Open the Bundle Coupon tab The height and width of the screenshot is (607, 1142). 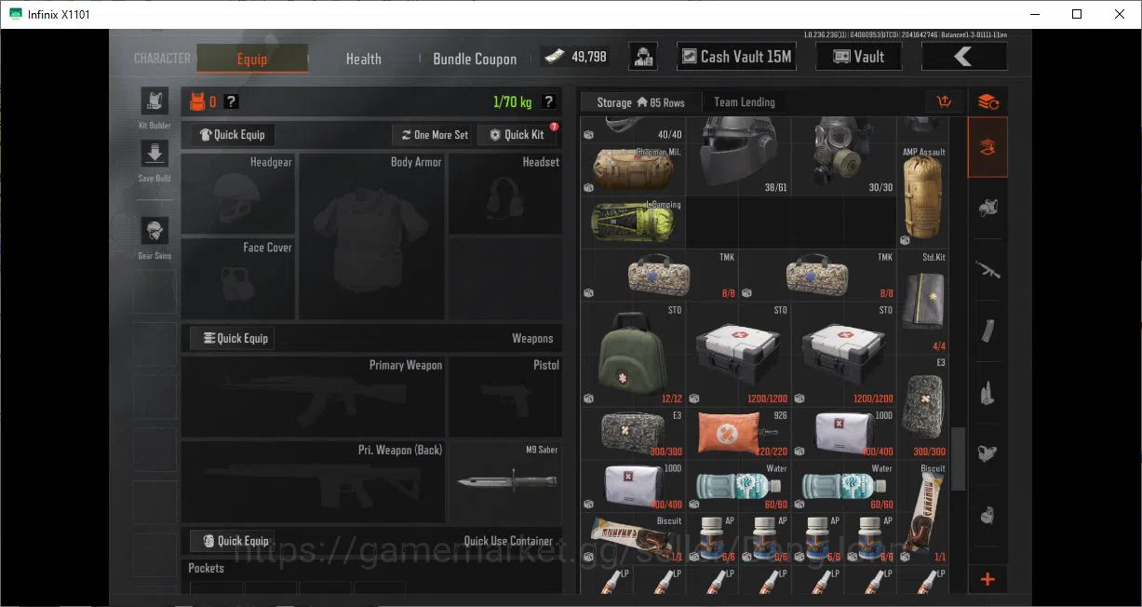click(475, 59)
